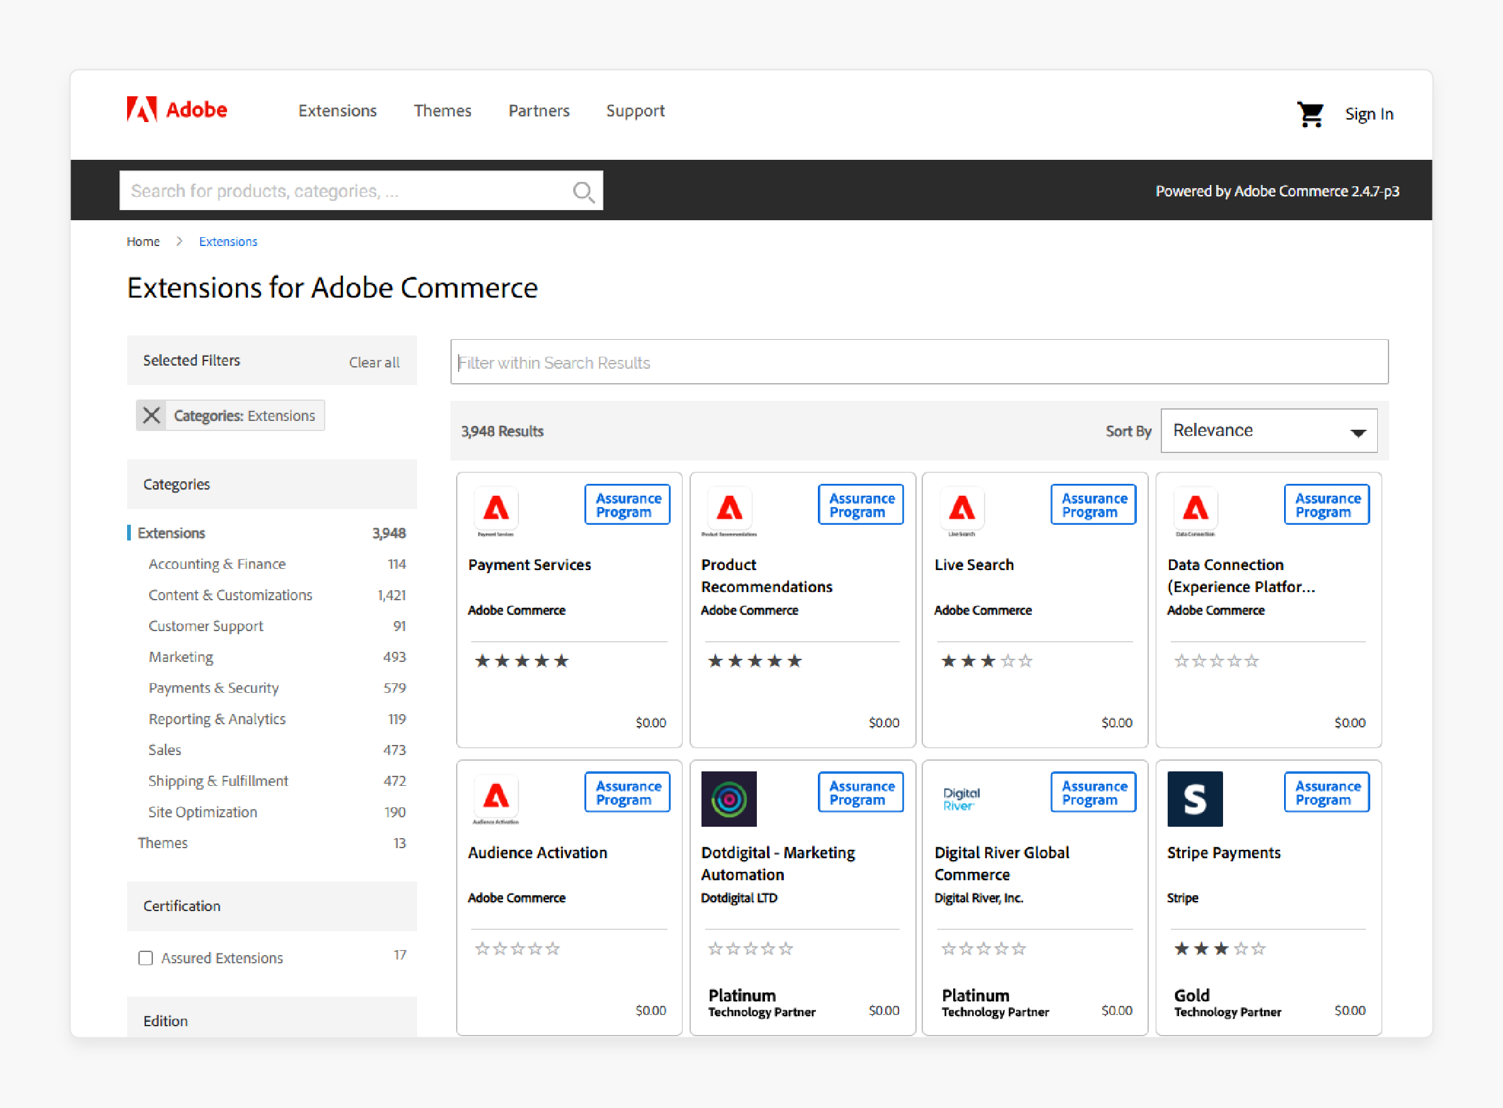Click the star rating on Payment Services
This screenshot has width=1503, height=1108.
[522, 661]
